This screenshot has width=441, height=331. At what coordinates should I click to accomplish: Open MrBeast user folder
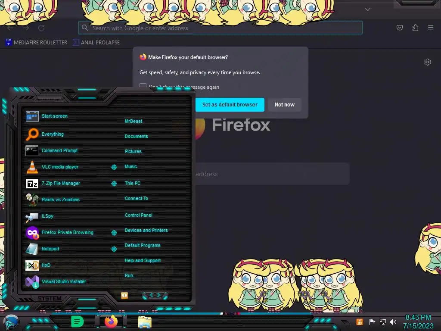pos(134,121)
